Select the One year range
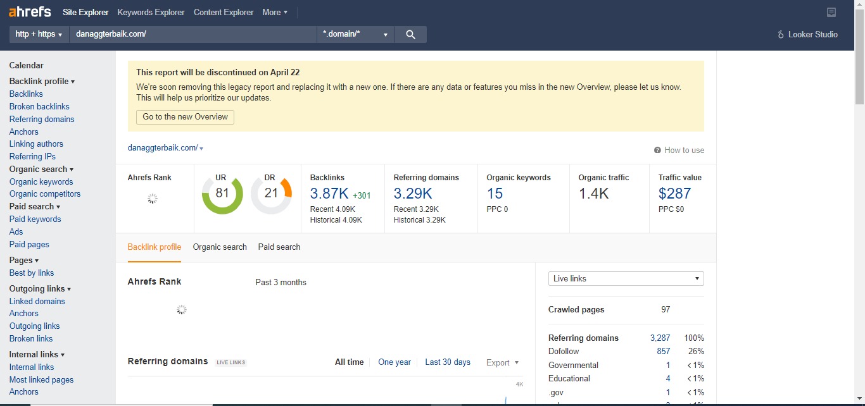This screenshot has height=406, width=865. coord(395,362)
